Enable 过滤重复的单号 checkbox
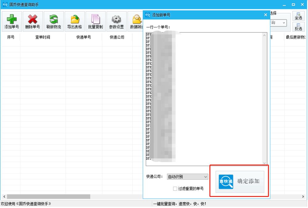 click(175, 189)
